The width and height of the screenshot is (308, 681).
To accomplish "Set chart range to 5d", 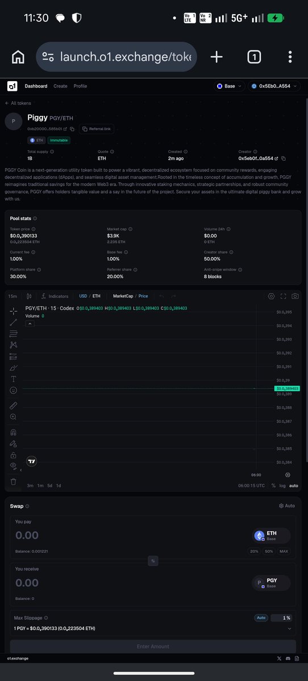I will click(49, 486).
